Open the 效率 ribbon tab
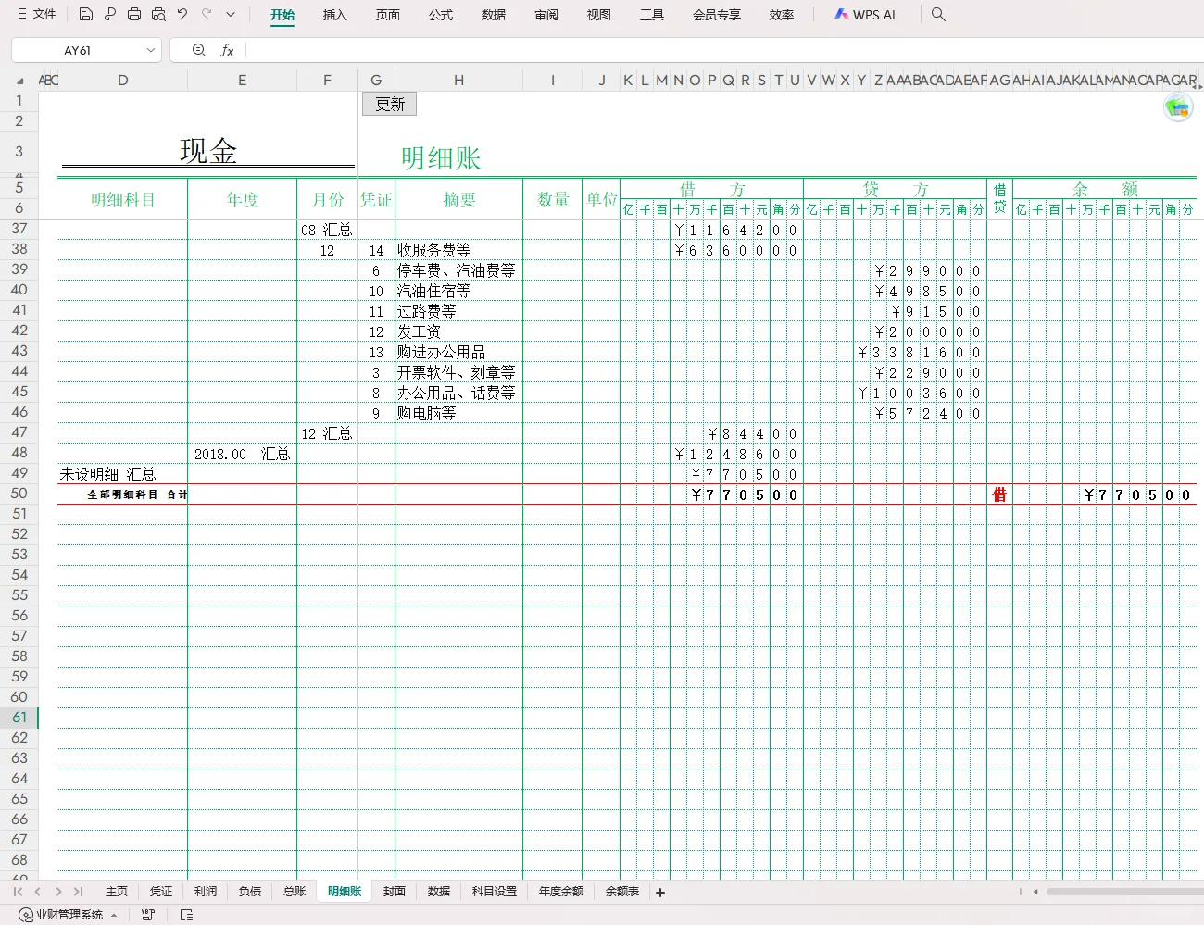Viewport: 1204px width, 925px height. (782, 15)
